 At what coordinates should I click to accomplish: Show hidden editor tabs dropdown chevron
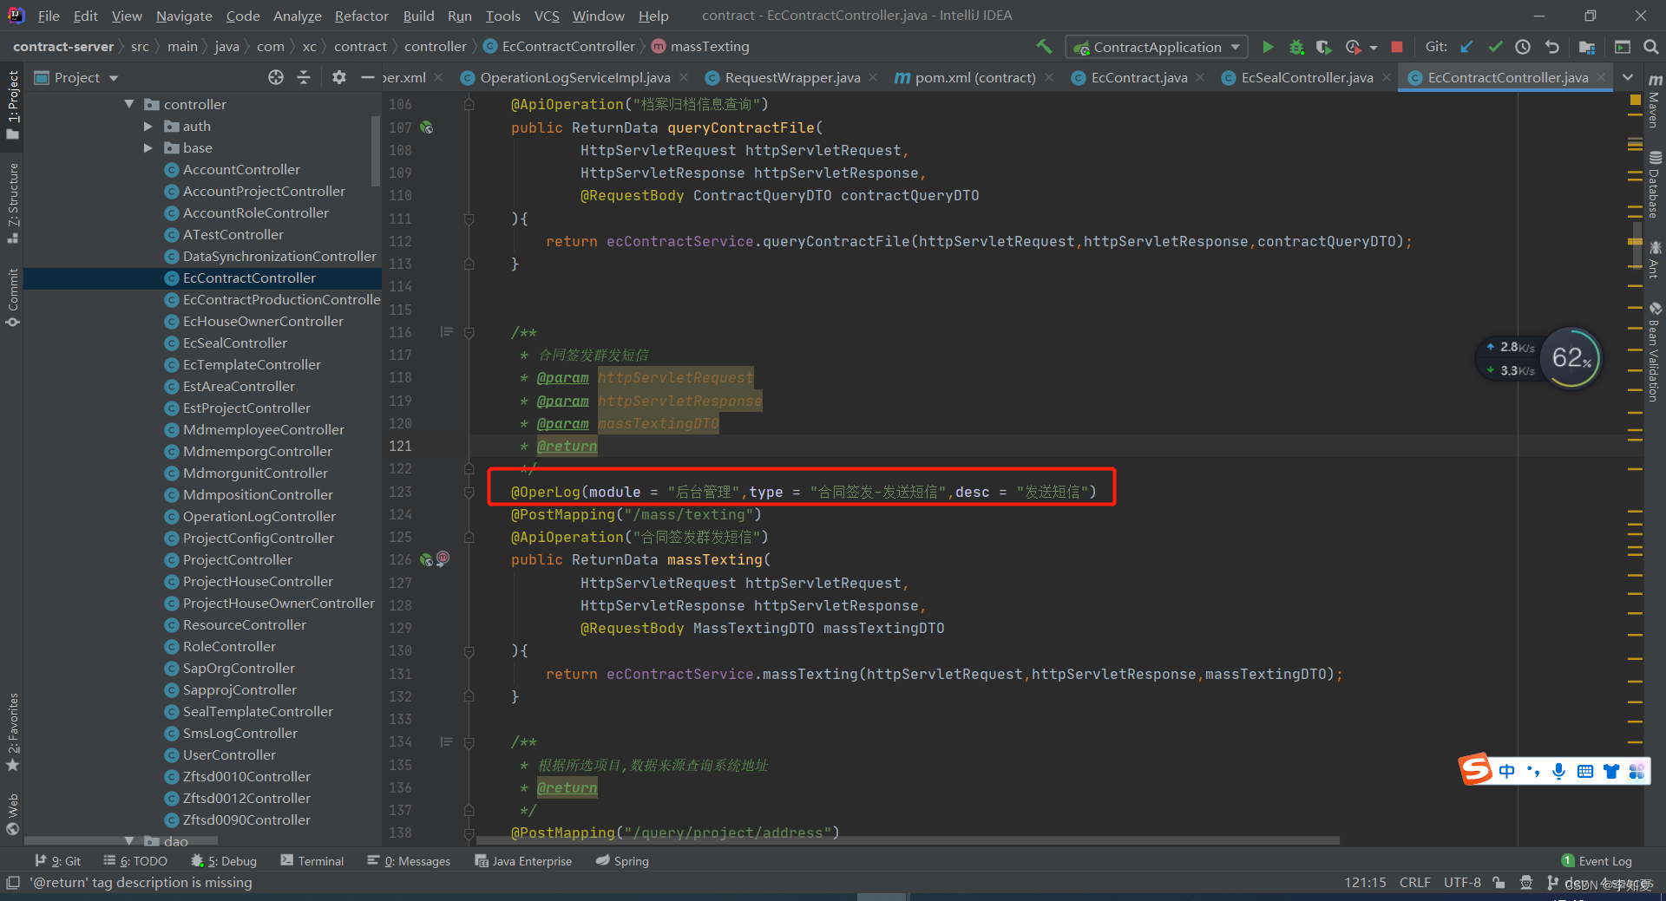(1628, 77)
